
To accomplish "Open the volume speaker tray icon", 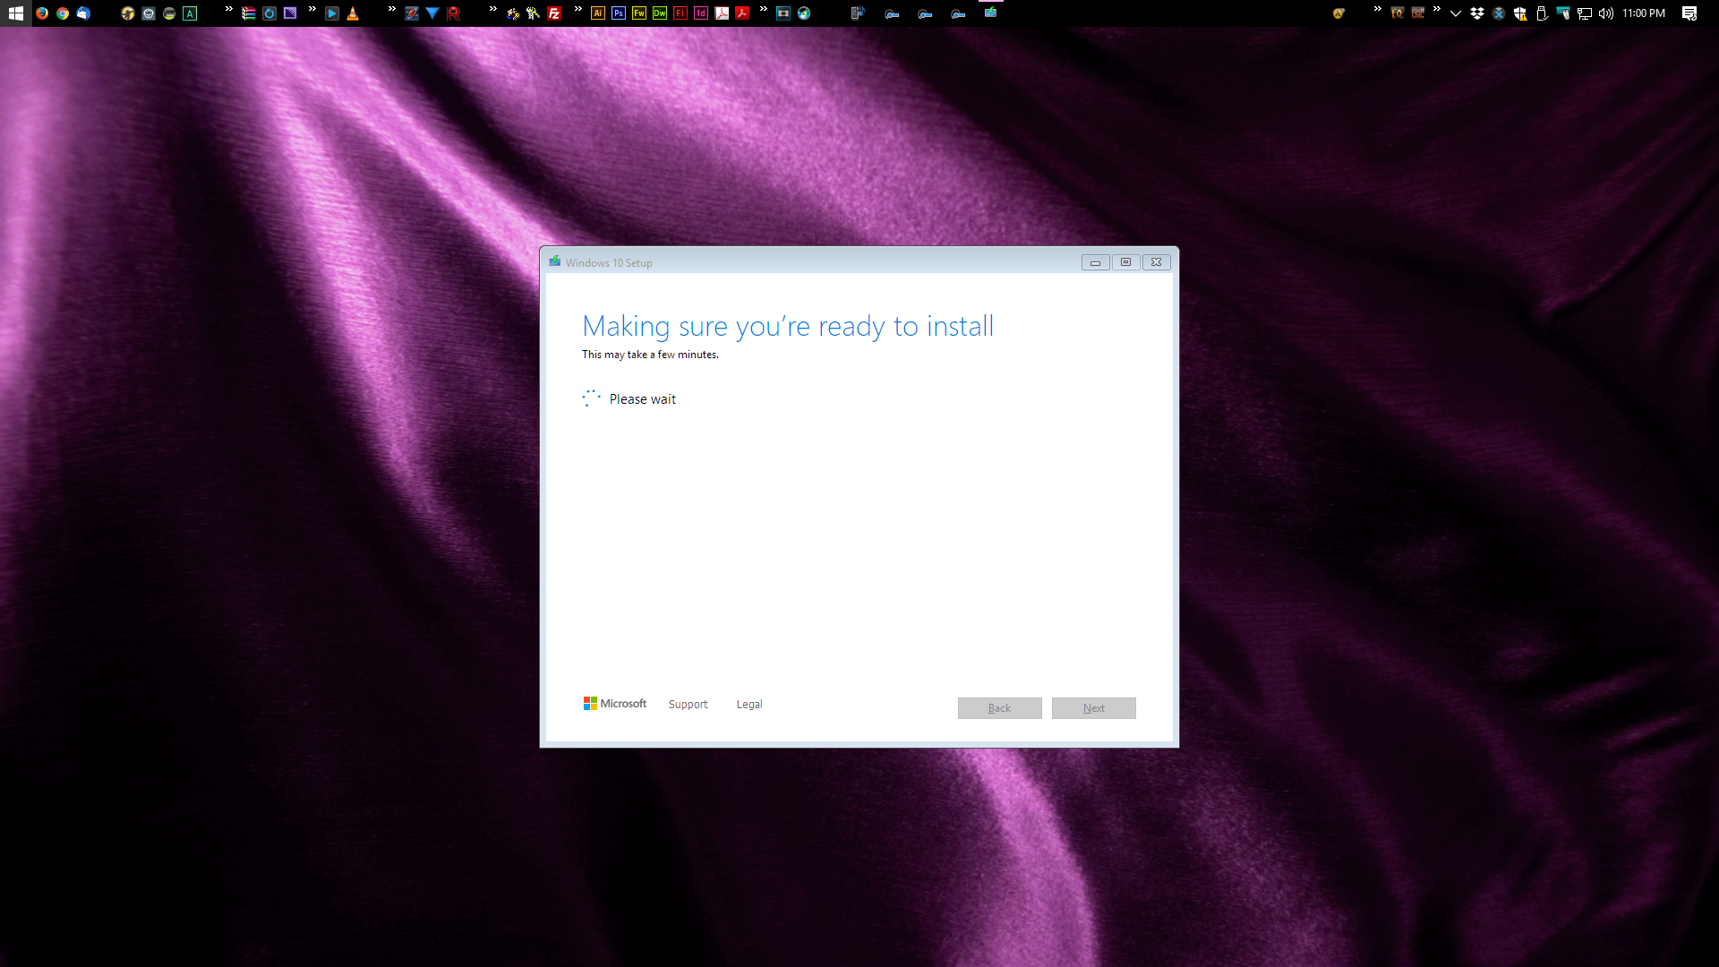I will point(1606,13).
